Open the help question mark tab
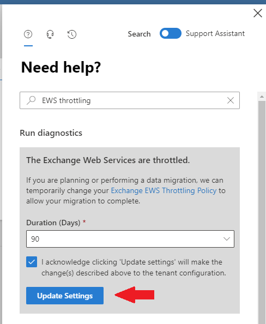 point(28,34)
